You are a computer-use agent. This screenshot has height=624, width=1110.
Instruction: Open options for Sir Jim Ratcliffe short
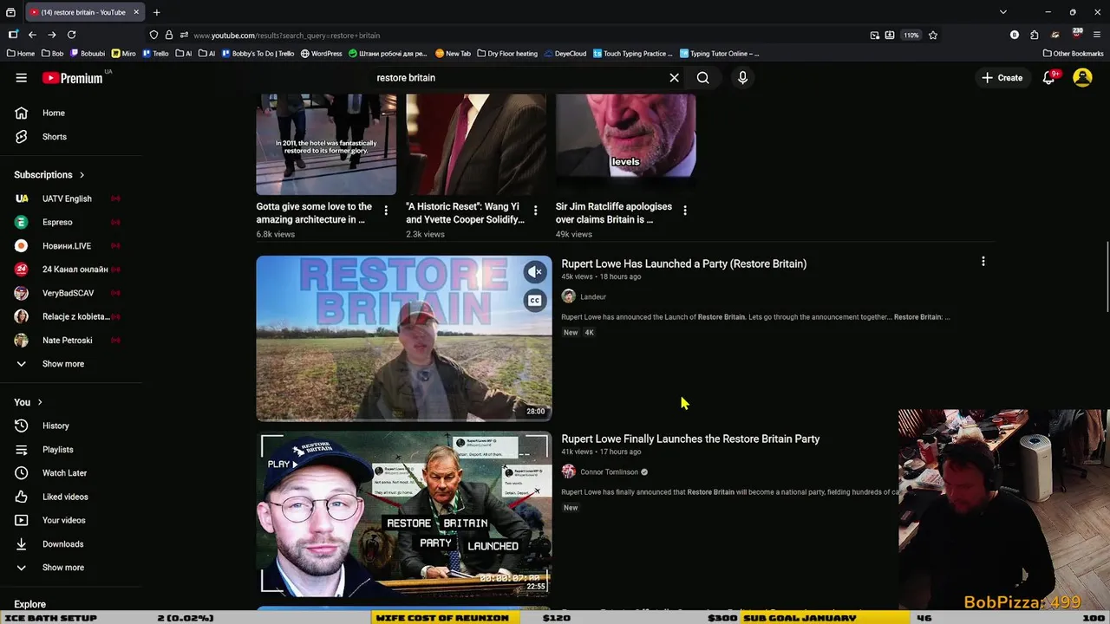tap(685, 211)
